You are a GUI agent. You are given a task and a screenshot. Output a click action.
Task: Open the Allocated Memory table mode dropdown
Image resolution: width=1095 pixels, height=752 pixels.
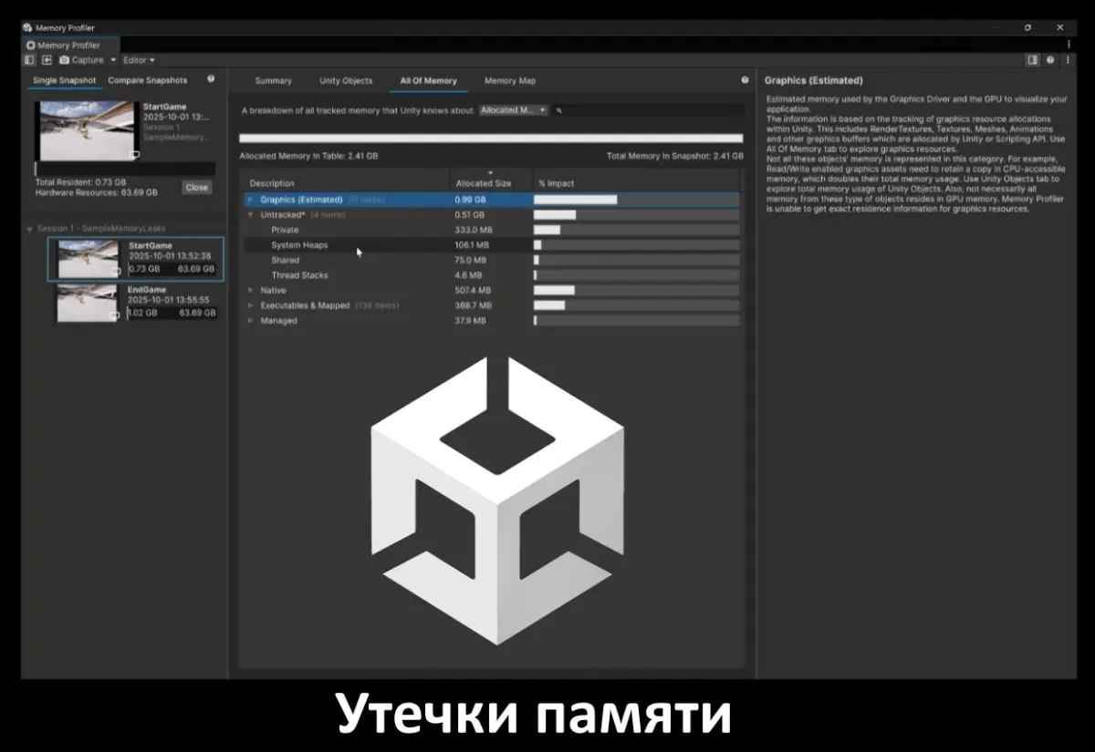click(x=514, y=110)
